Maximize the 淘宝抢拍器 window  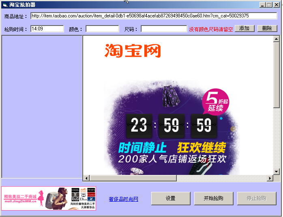point(269,5)
